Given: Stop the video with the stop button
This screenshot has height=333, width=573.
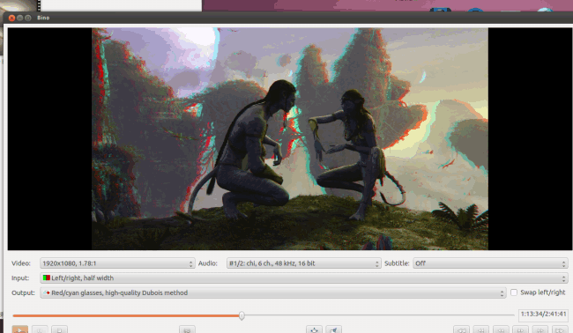Looking at the screenshot, I should [59, 329].
